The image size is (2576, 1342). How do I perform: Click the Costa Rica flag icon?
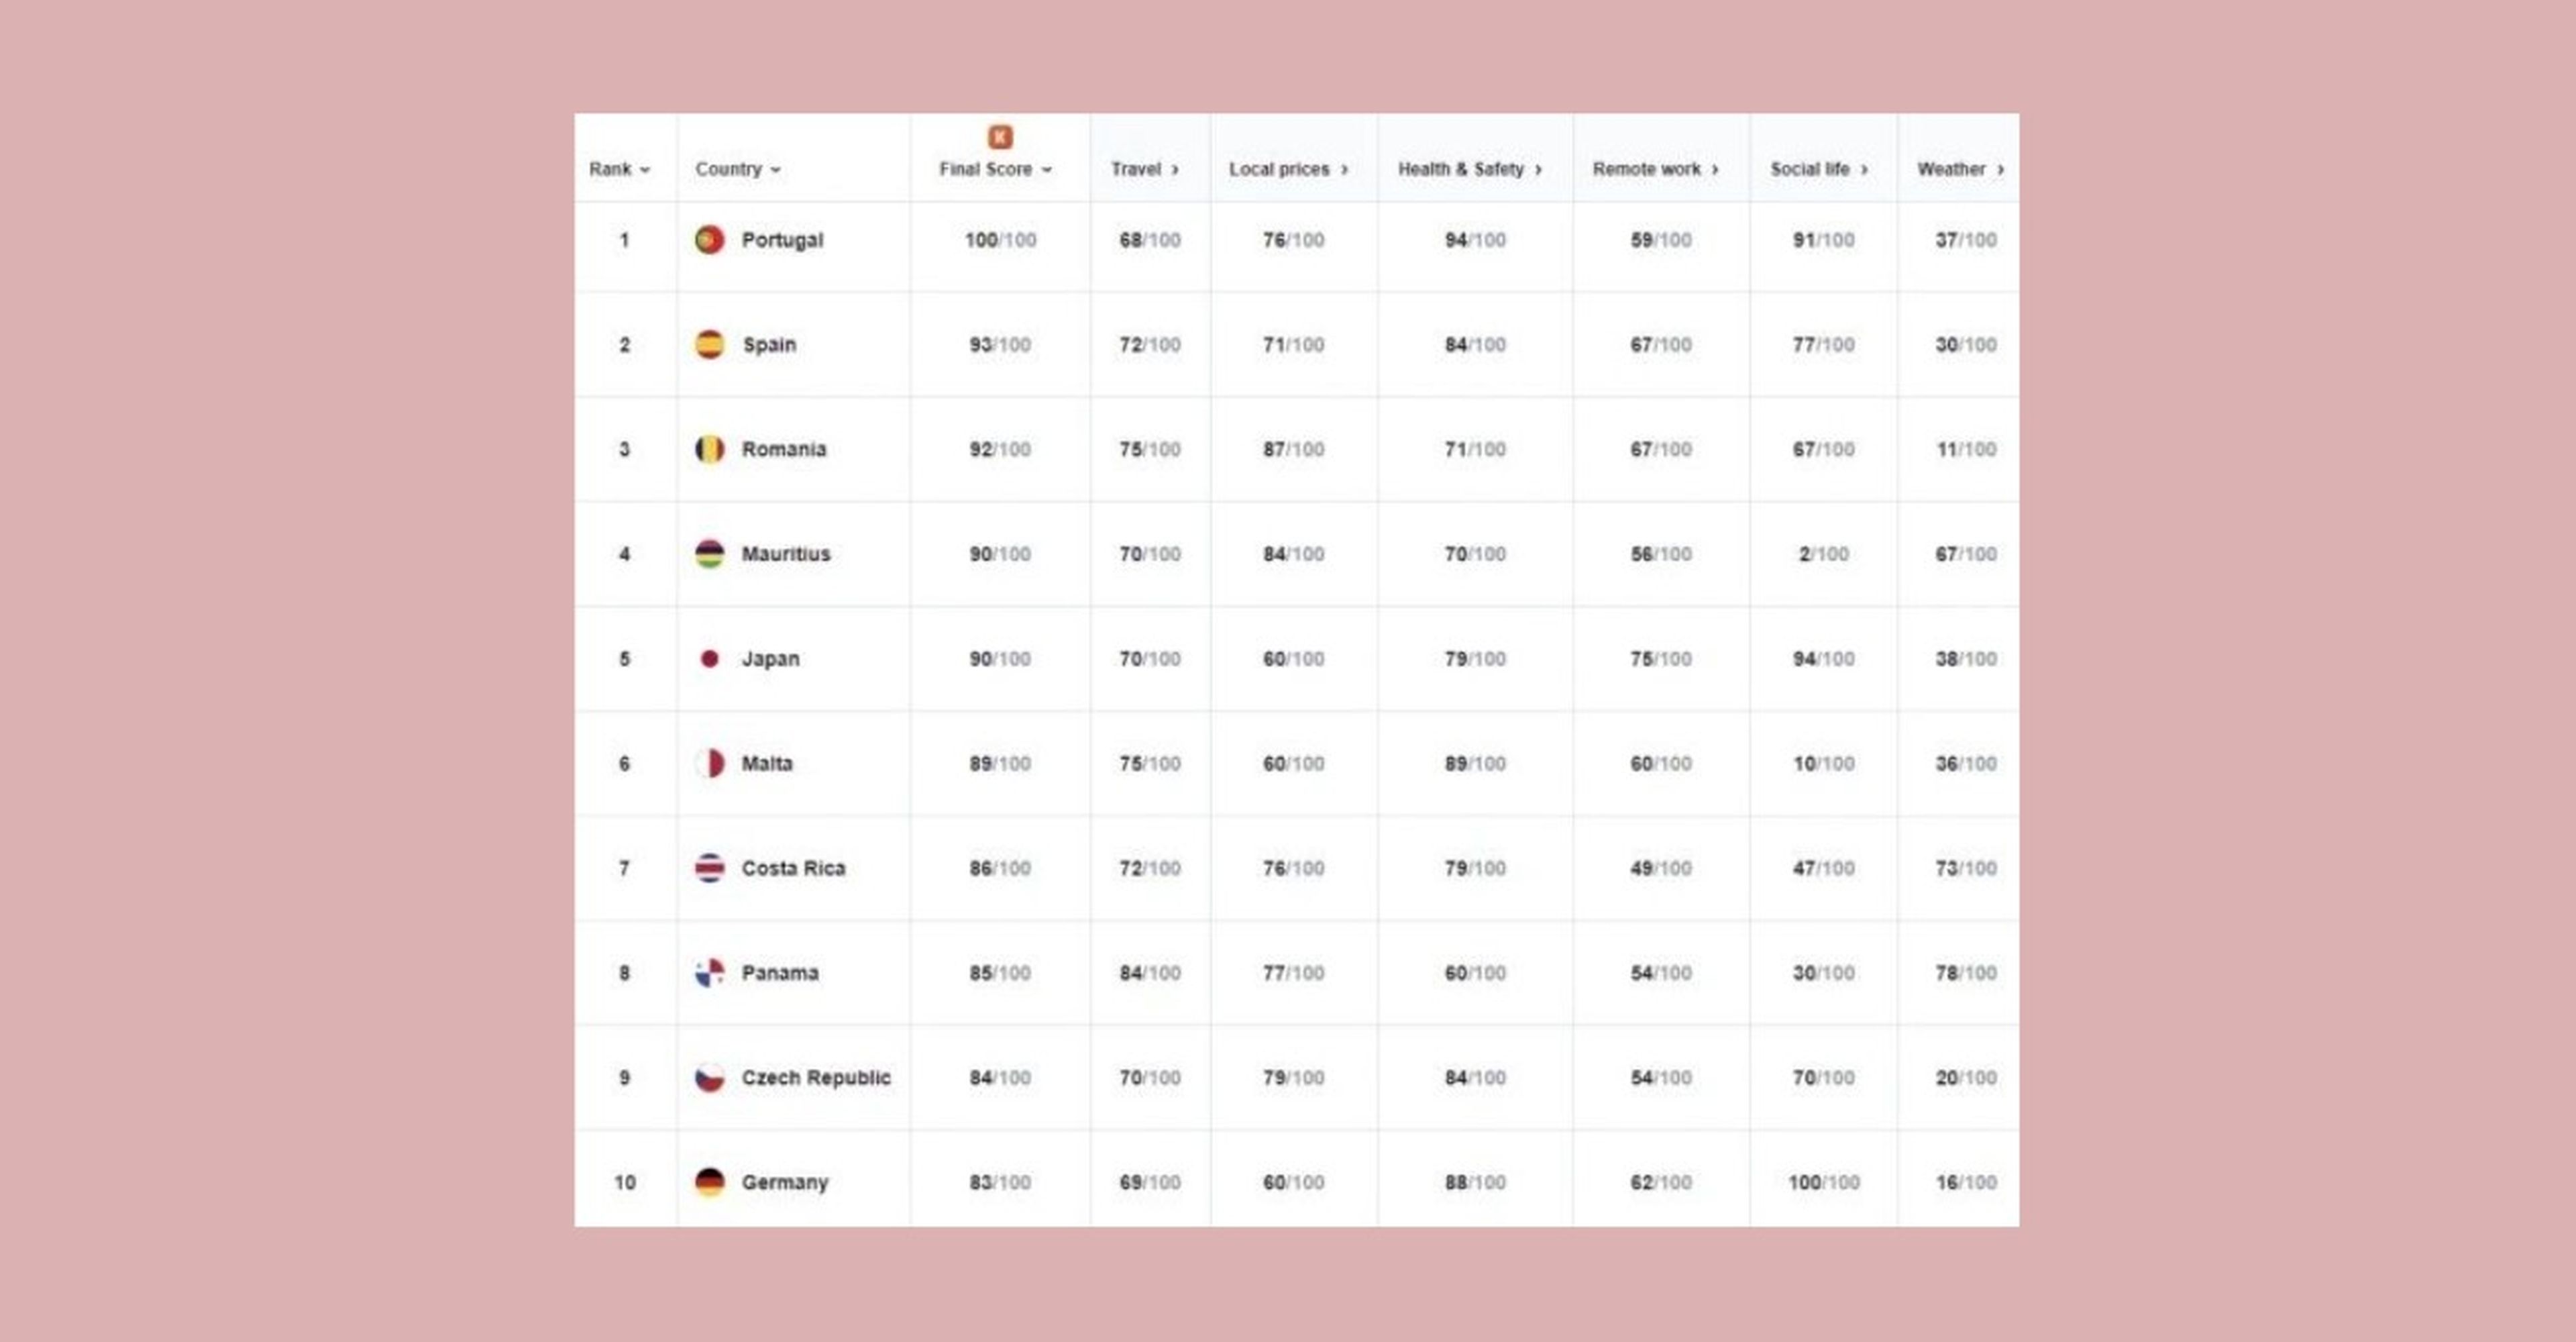pos(709,868)
